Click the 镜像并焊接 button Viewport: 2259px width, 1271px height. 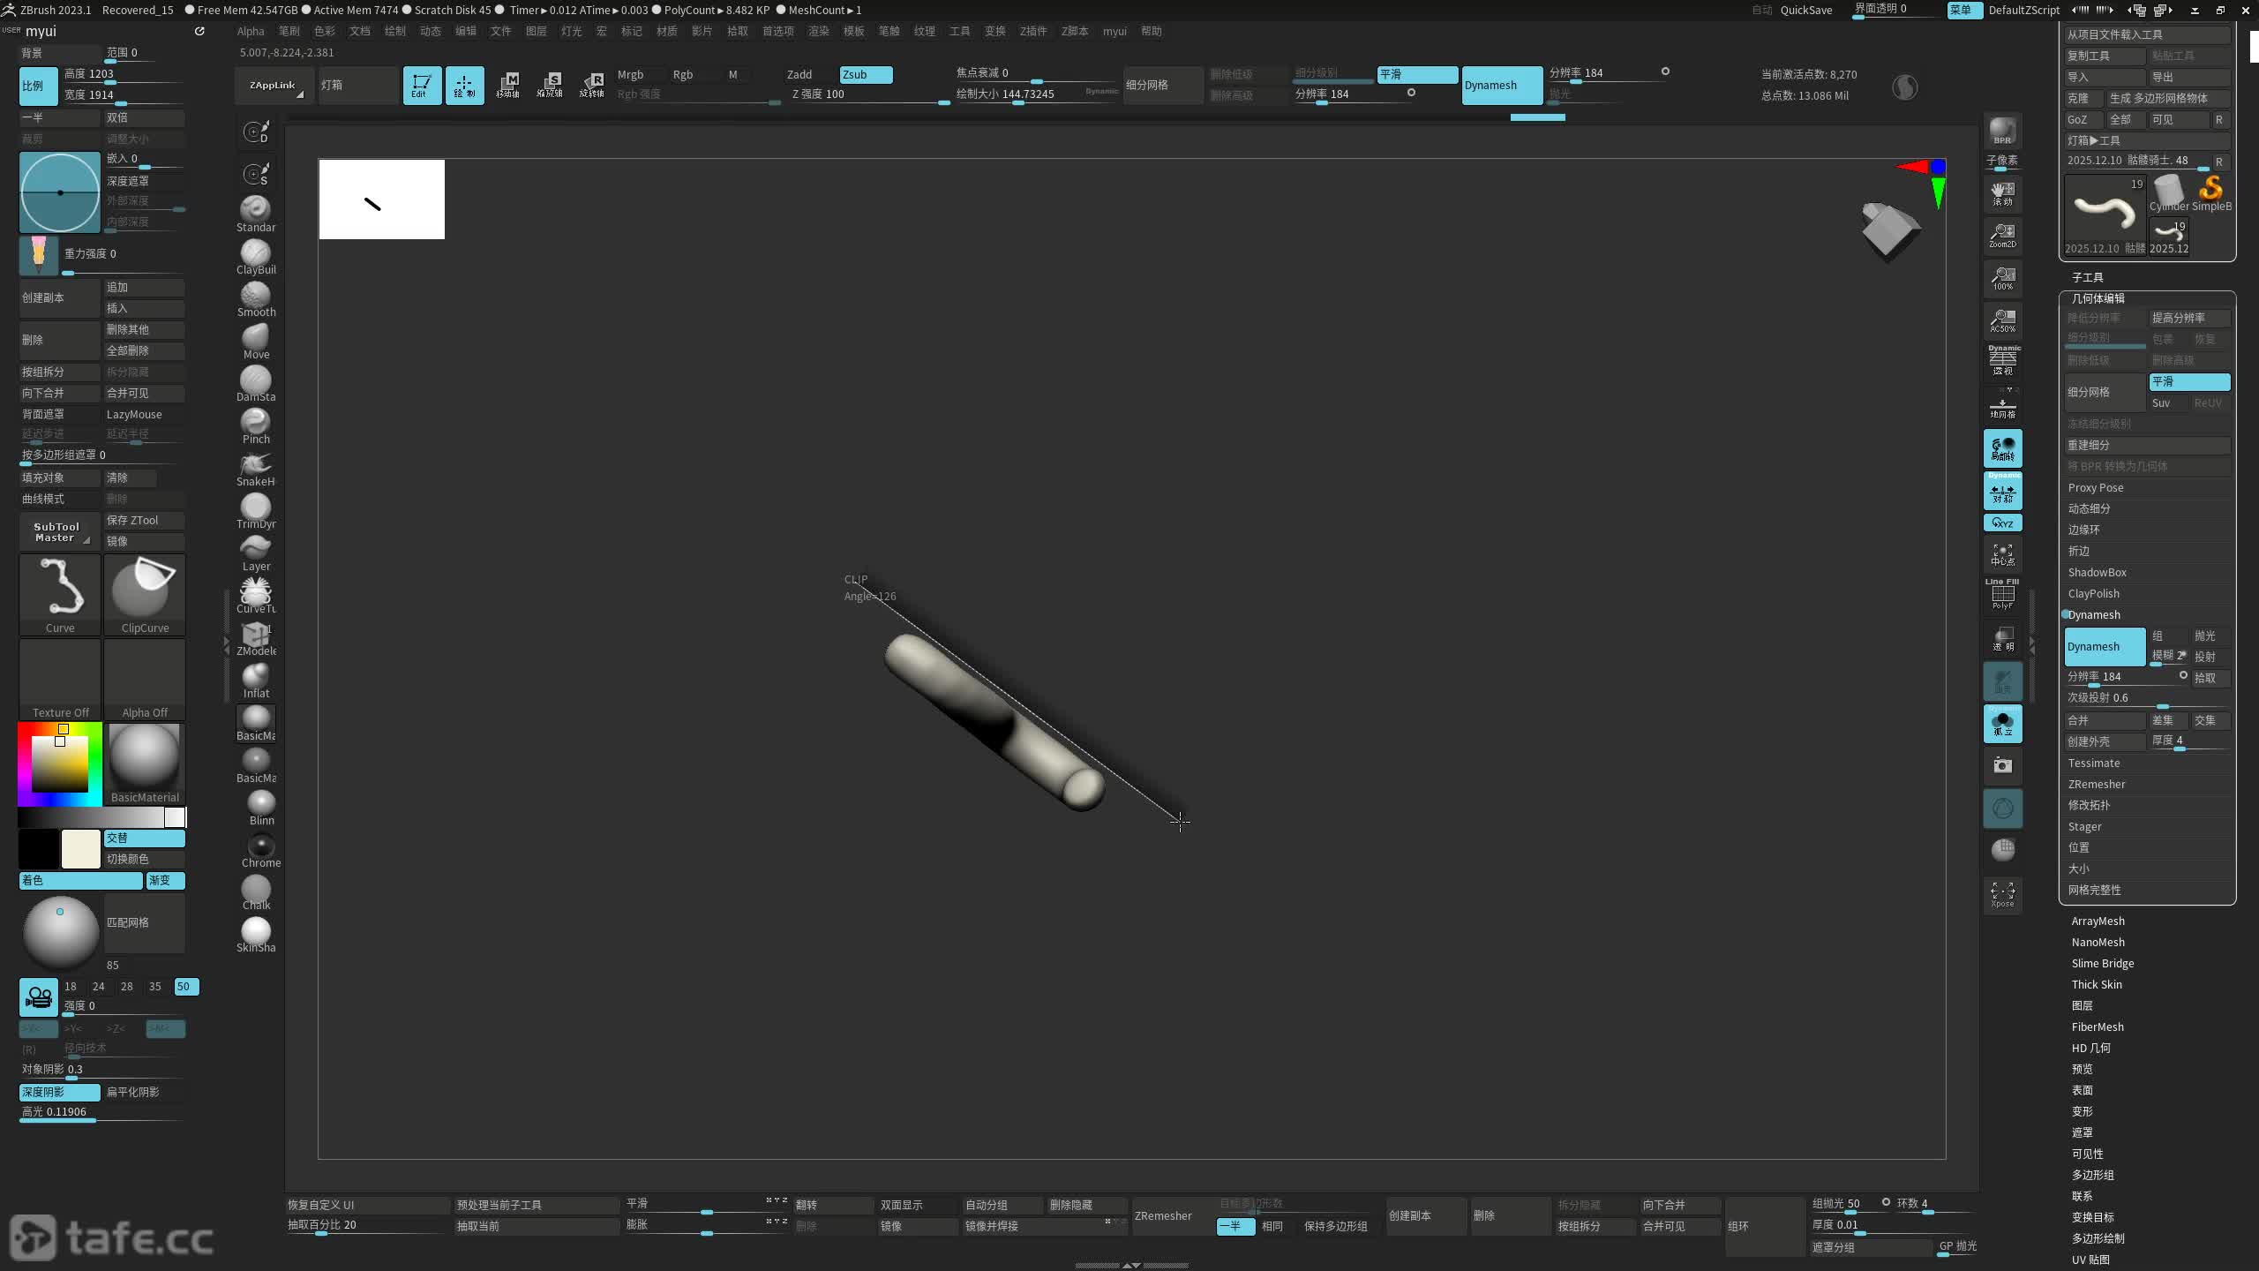[x=992, y=1226]
